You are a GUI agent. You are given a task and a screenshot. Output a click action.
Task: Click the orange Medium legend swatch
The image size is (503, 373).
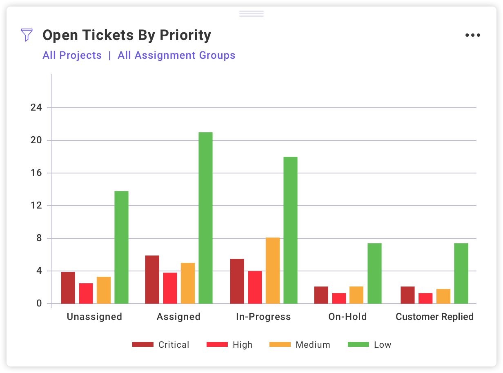click(280, 345)
